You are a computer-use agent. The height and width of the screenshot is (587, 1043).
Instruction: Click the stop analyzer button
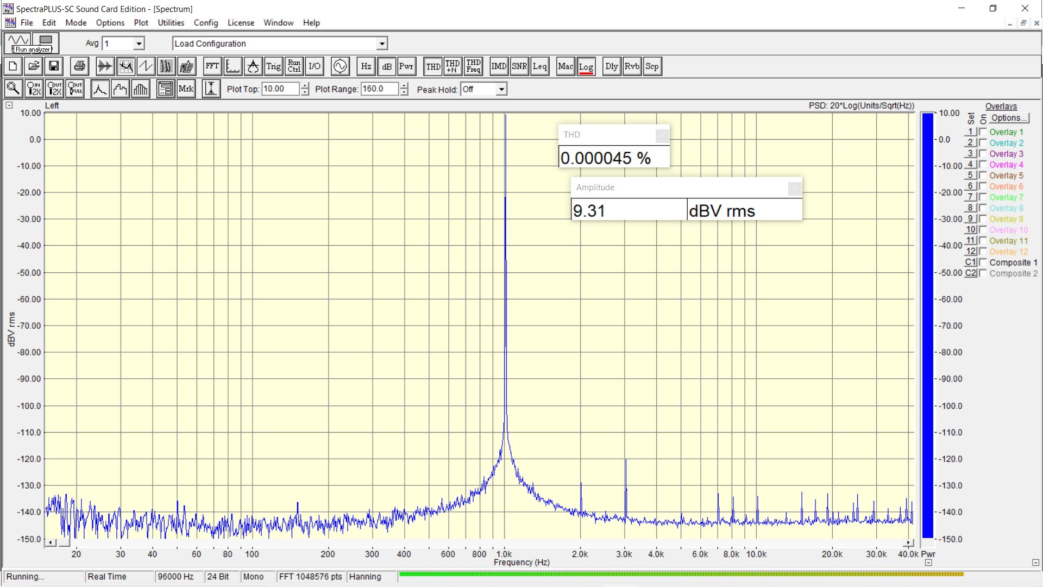[x=46, y=40]
